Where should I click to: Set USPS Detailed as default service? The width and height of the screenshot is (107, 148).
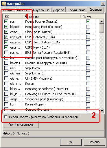(88, 37)
